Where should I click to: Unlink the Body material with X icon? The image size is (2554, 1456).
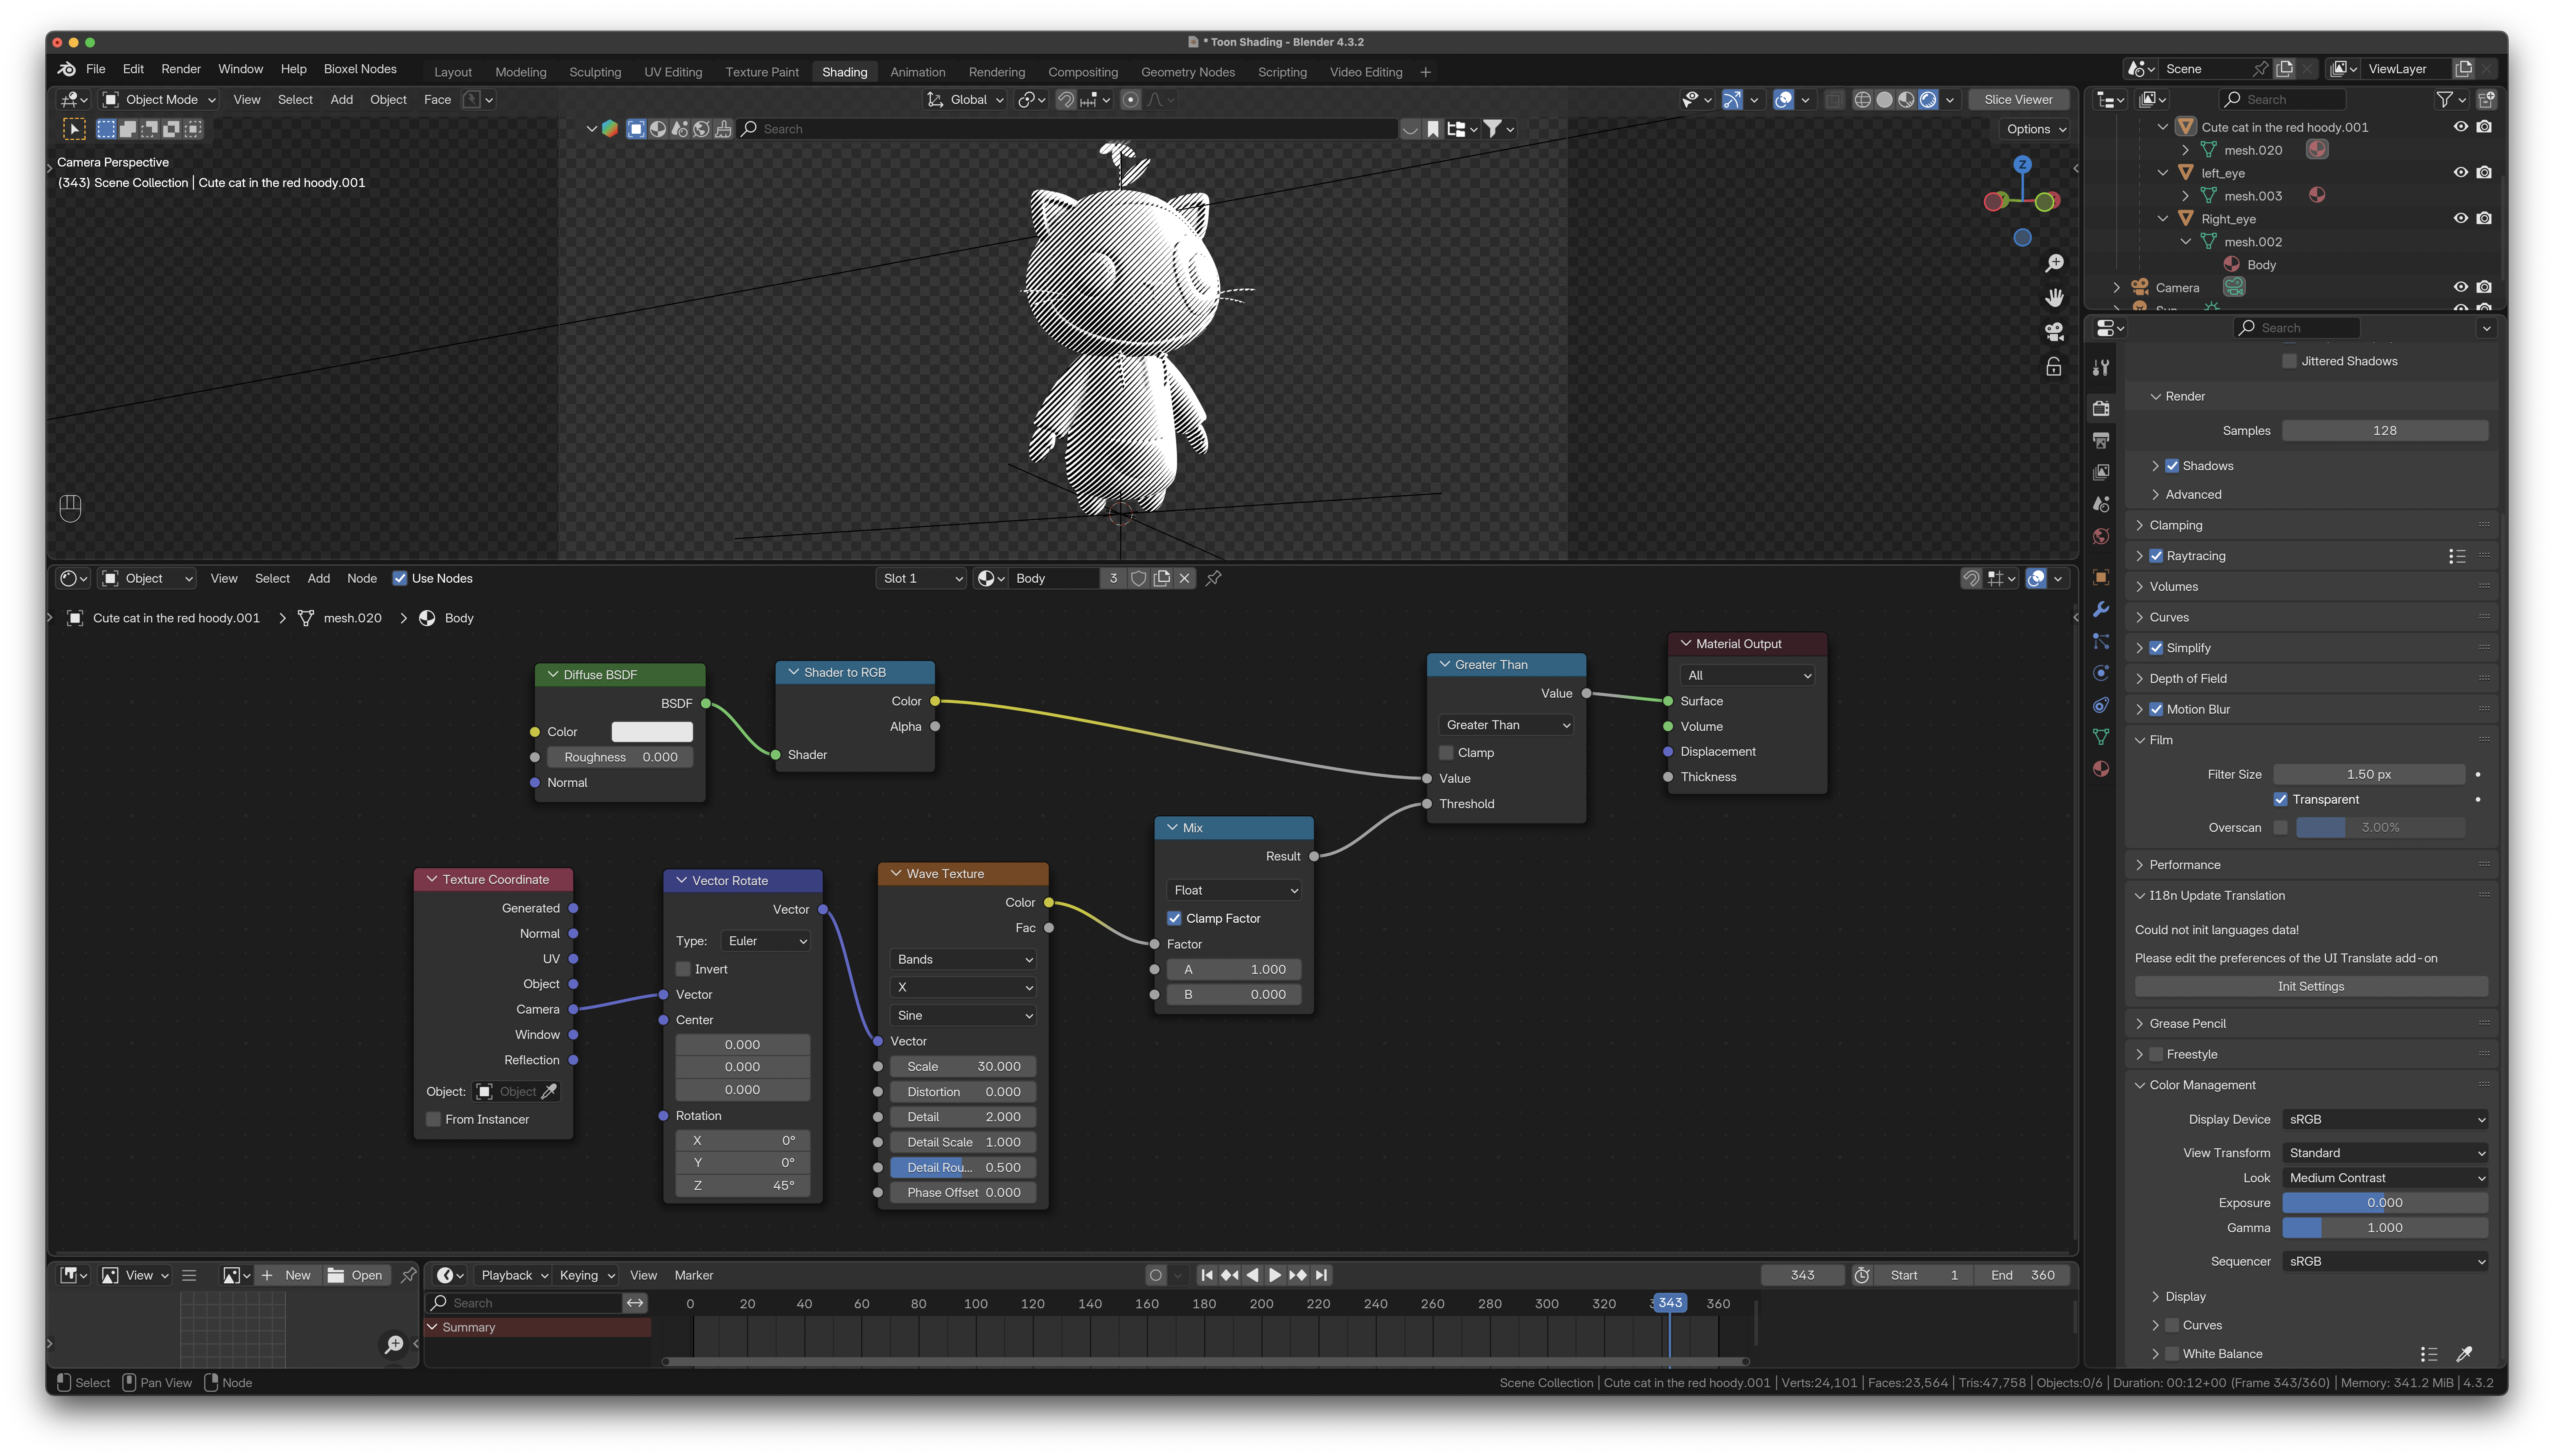click(1184, 578)
